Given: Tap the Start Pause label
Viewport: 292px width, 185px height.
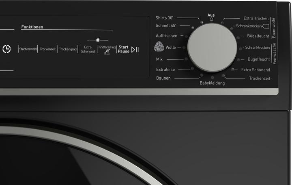Looking at the screenshot, I should click(x=123, y=49).
